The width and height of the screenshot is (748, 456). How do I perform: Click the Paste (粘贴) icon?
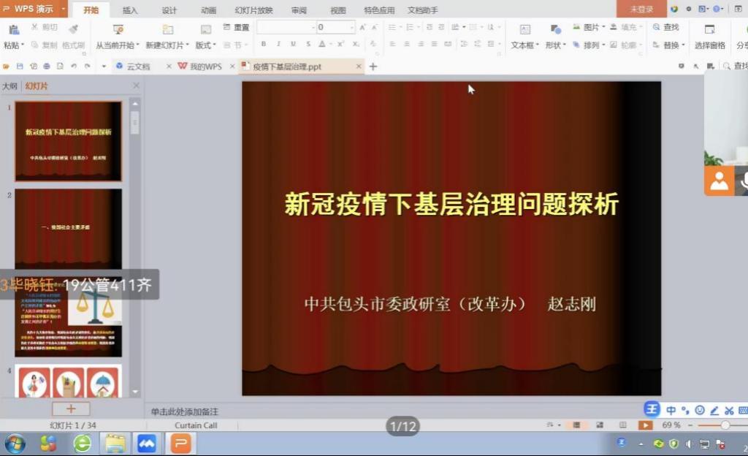click(x=12, y=30)
